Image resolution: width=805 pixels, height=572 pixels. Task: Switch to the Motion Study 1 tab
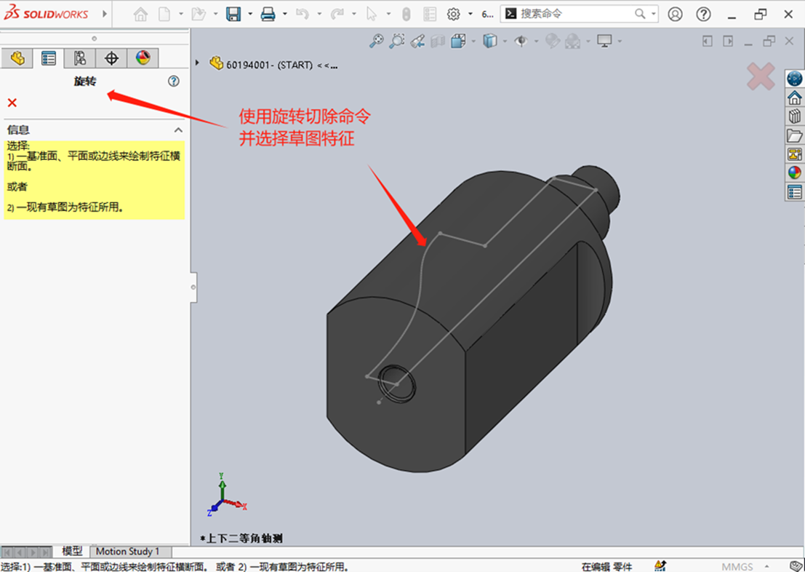pos(130,552)
